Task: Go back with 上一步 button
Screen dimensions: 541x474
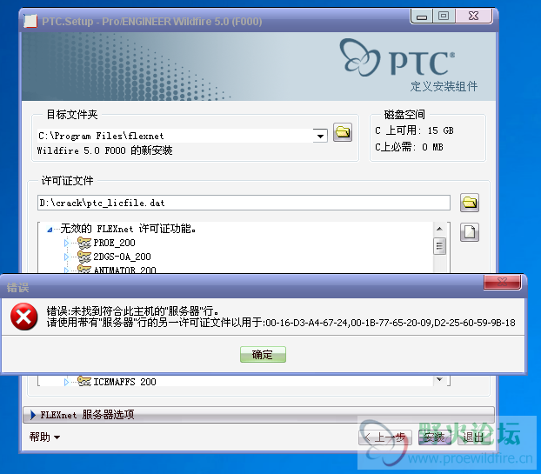Action: [x=385, y=437]
